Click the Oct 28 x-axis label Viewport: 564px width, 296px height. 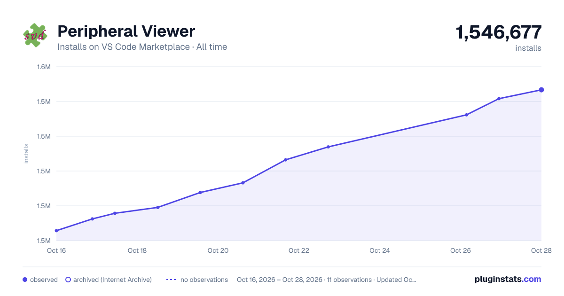[x=540, y=250]
